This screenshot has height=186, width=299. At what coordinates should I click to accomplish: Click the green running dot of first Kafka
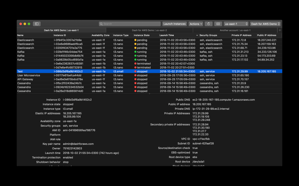[x=135, y=52]
